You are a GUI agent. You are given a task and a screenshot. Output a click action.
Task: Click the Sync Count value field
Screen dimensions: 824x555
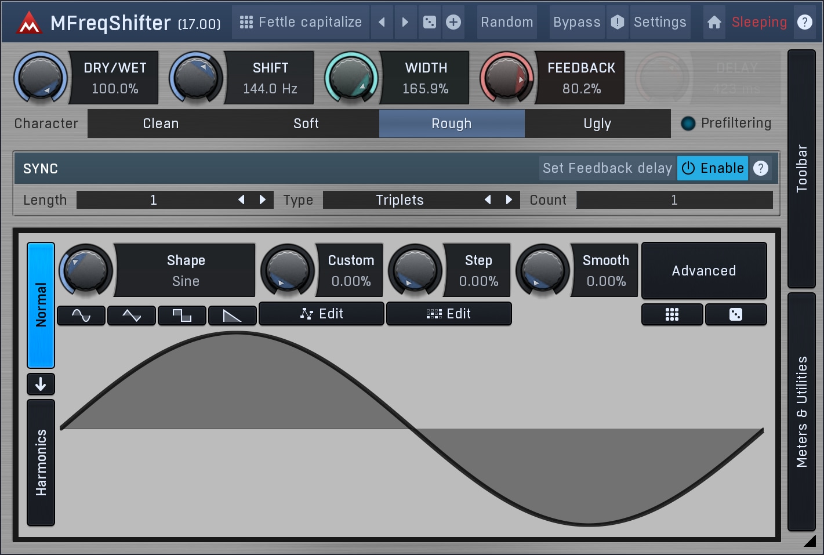pyautogui.click(x=674, y=200)
